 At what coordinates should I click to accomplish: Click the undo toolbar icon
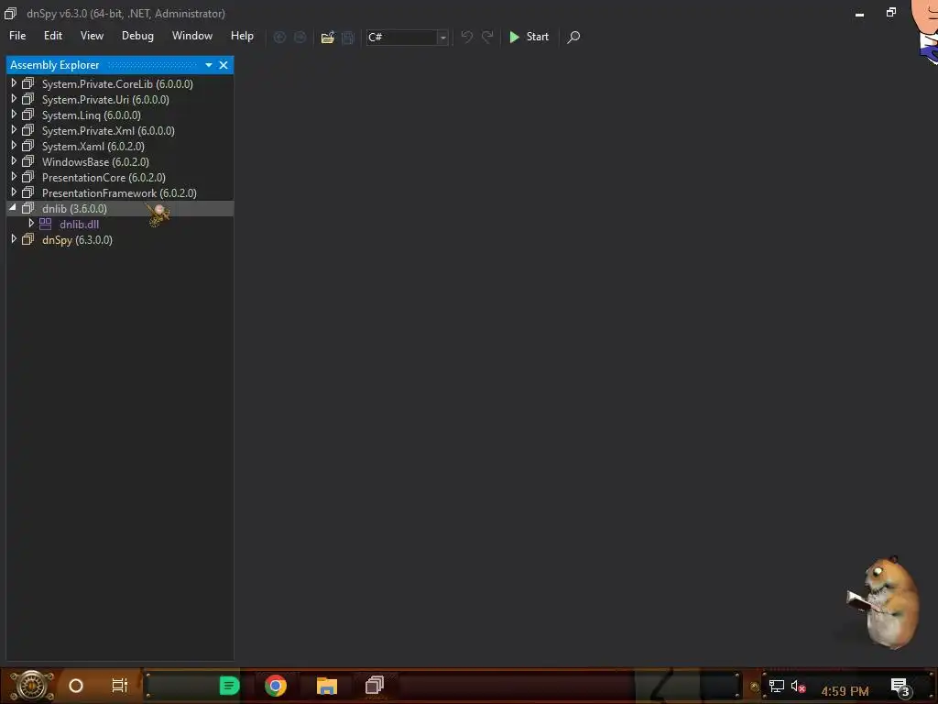click(466, 37)
